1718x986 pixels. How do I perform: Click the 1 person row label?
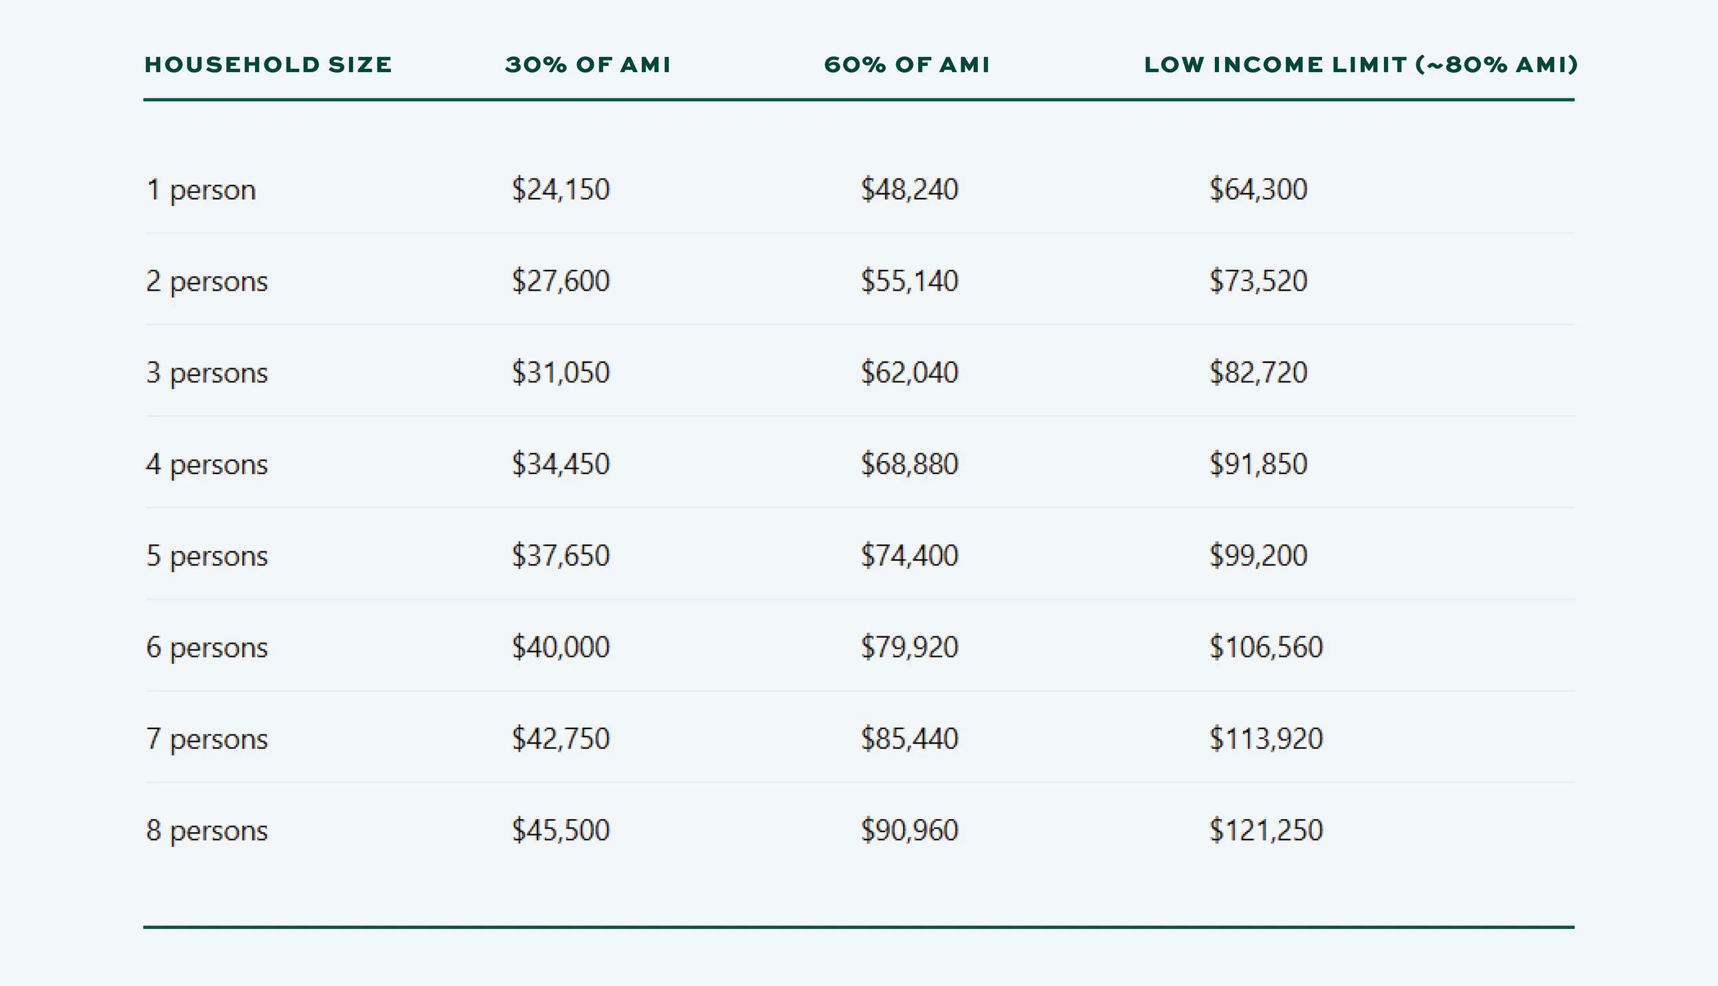click(201, 190)
